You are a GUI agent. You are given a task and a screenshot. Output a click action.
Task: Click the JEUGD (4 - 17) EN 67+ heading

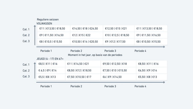[x=50, y=59]
